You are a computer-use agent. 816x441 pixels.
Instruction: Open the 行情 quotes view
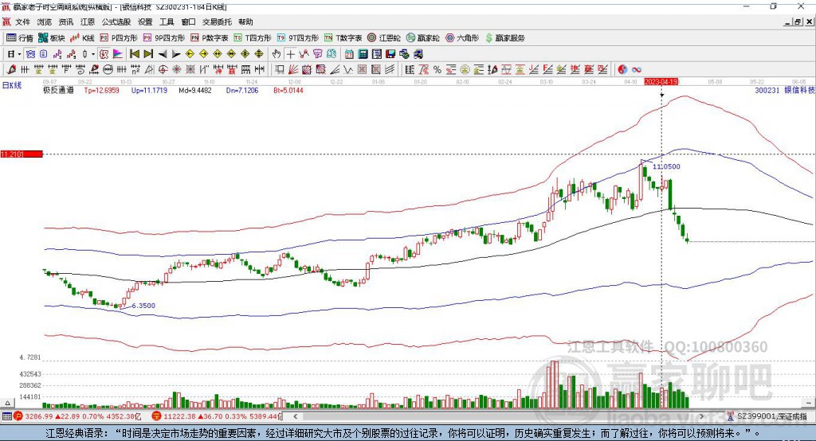pos(20,38)
